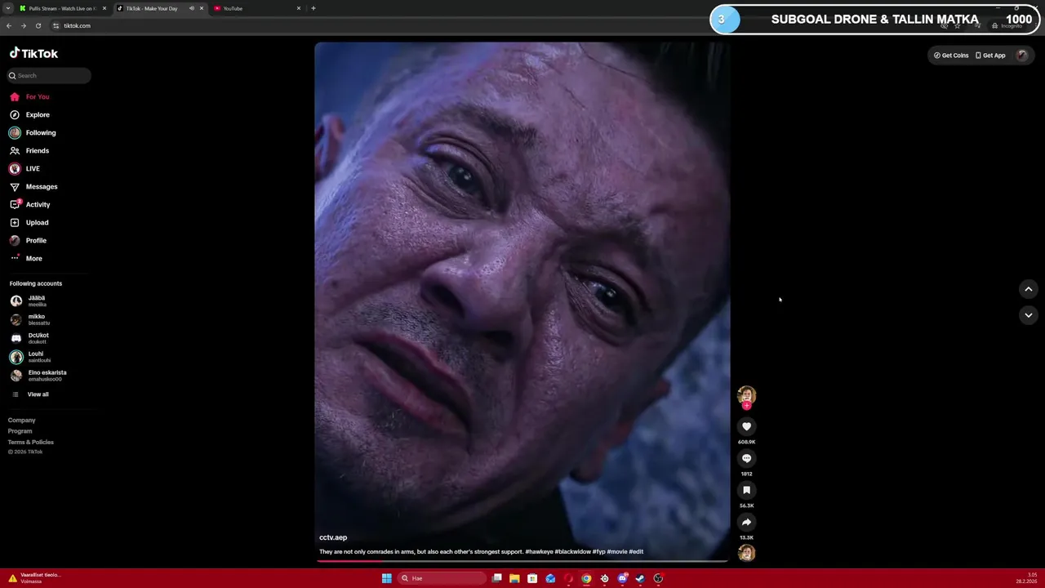Open the Friends page
Viewport: 1045px width, 588px height.
[29, 150]
